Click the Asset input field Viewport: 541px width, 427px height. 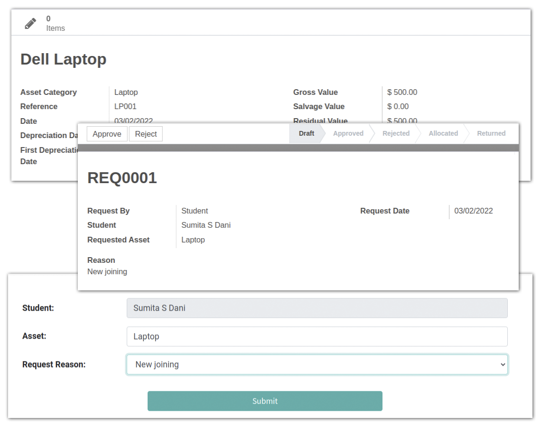pyautogui.click(x=317, y=336)
